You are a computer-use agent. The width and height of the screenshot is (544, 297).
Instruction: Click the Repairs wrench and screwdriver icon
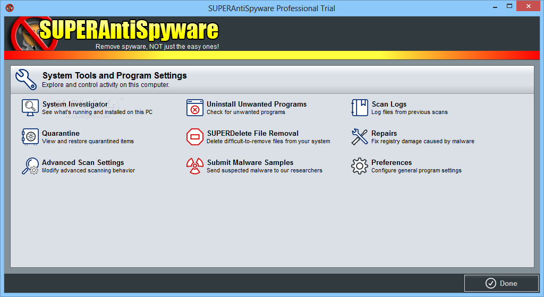[x=360, y=137]
